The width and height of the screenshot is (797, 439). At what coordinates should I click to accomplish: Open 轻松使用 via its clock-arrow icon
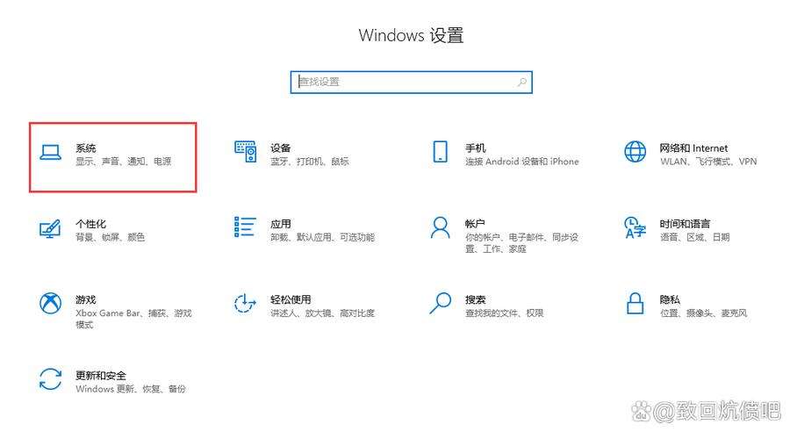245,304
